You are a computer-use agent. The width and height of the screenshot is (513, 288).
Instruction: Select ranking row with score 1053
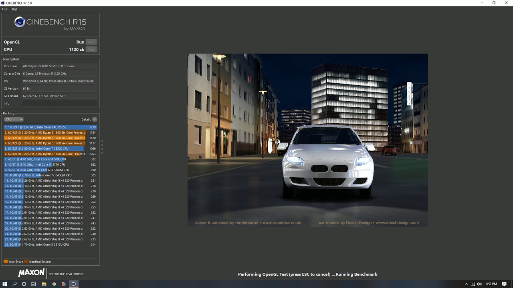pos(50,154)
